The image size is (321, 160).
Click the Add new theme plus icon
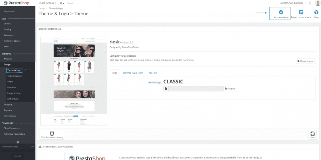pos(281,12)
